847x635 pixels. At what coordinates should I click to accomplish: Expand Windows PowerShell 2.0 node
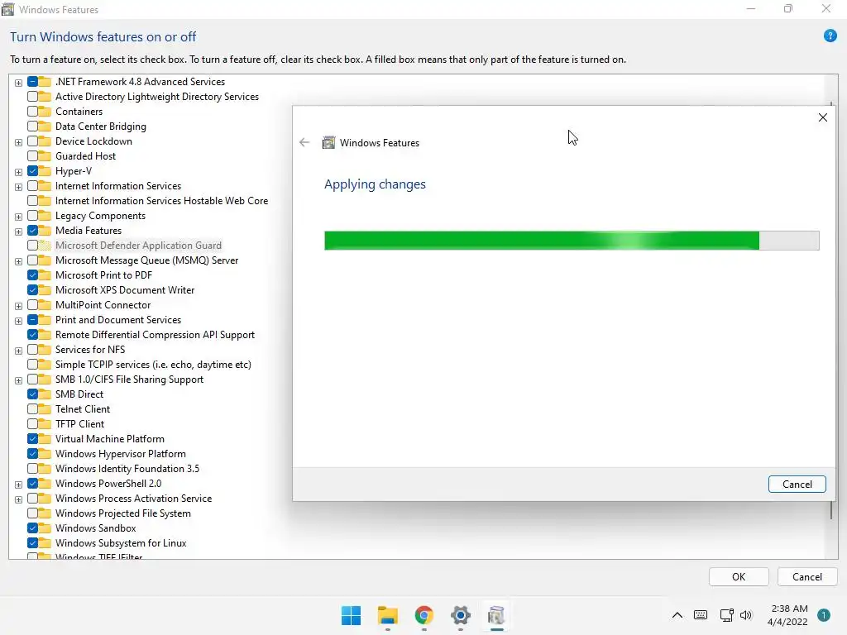point(18,485)
